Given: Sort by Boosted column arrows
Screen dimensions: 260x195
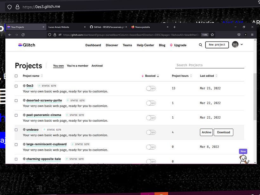Looking at the screenshot, I should [158, 76].
